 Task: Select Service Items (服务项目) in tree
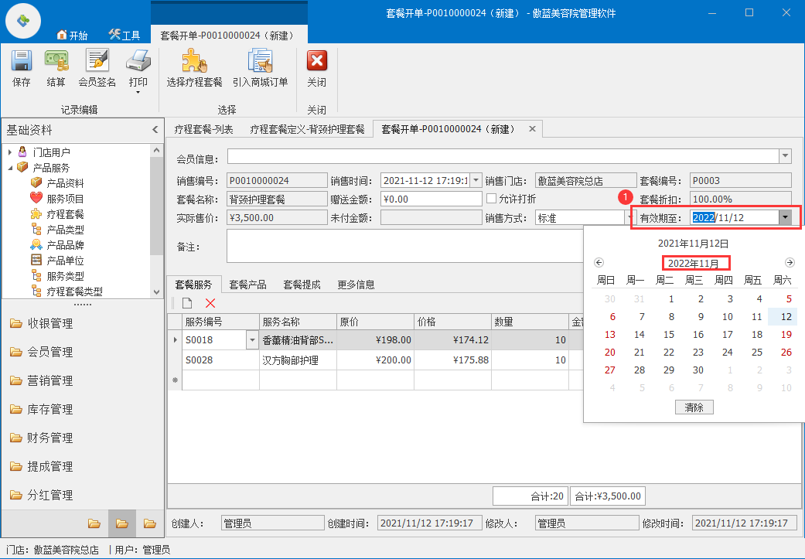point(65,199)
